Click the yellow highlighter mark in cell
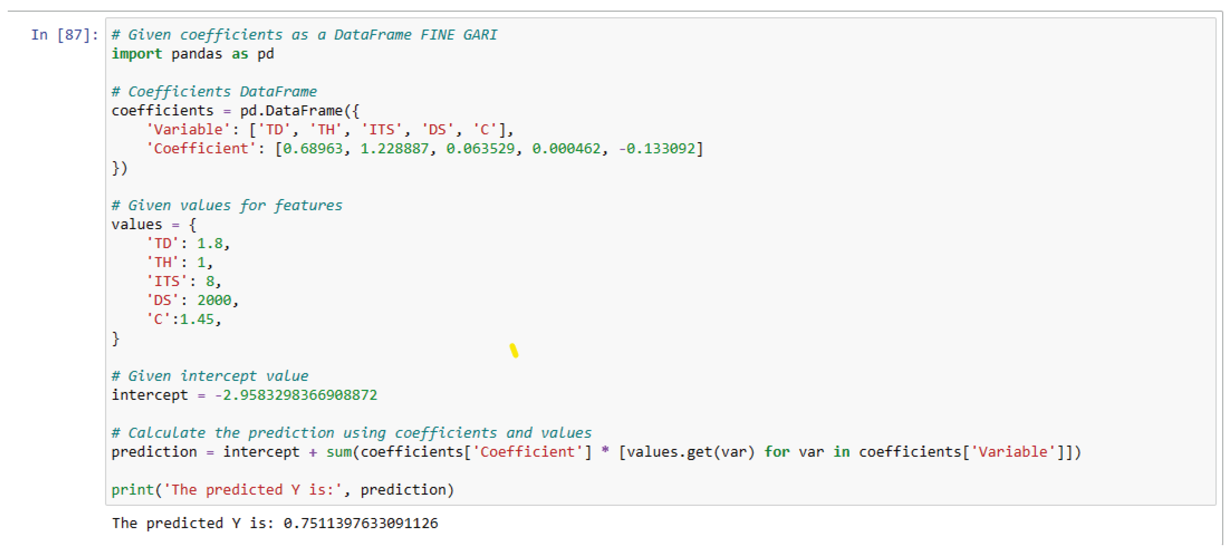1231x556 pixels. coord(514,351)
